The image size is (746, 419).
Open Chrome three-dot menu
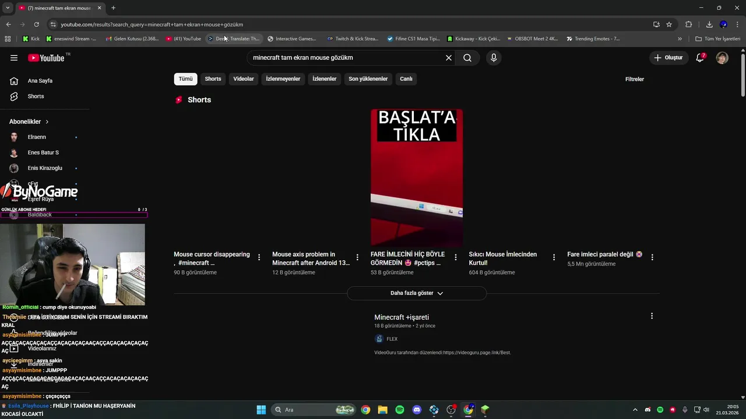pos(738,24)
